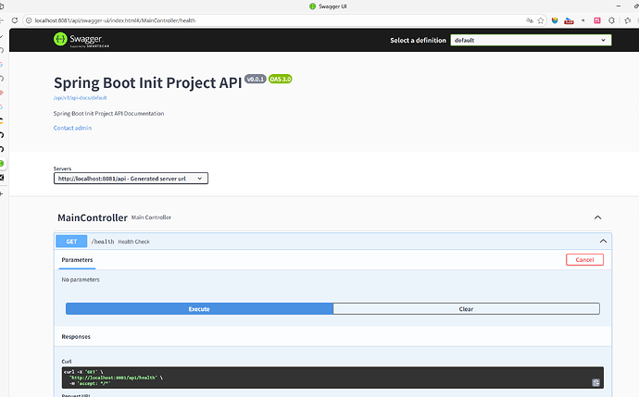Open the Select a definition dropdown

(531, 40)
